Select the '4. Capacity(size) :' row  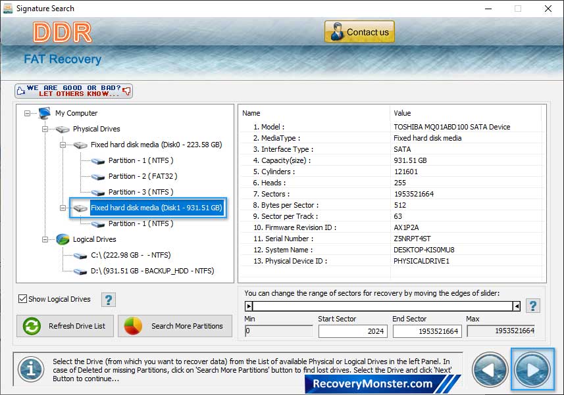391,160
